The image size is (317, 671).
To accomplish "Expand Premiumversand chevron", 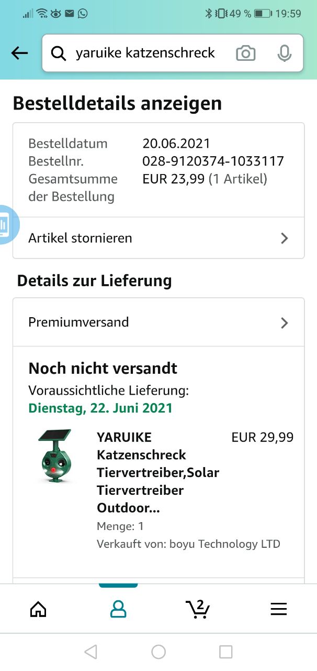I will [x=284, y=322].
